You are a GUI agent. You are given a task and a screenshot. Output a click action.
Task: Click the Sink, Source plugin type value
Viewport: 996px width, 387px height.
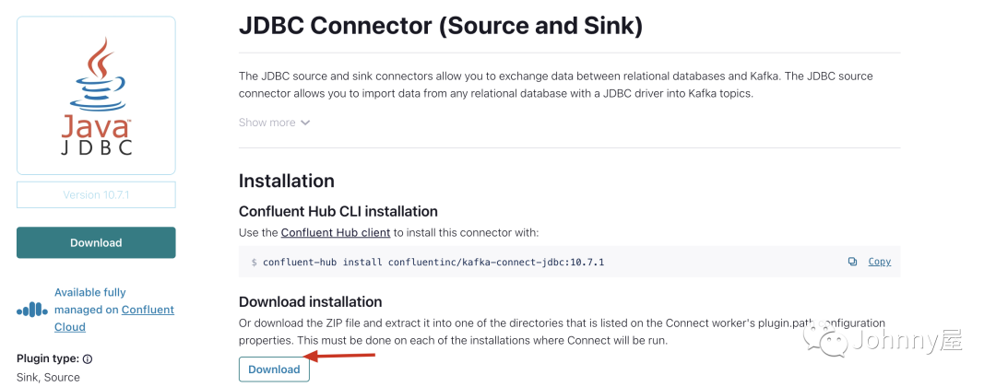48,377
